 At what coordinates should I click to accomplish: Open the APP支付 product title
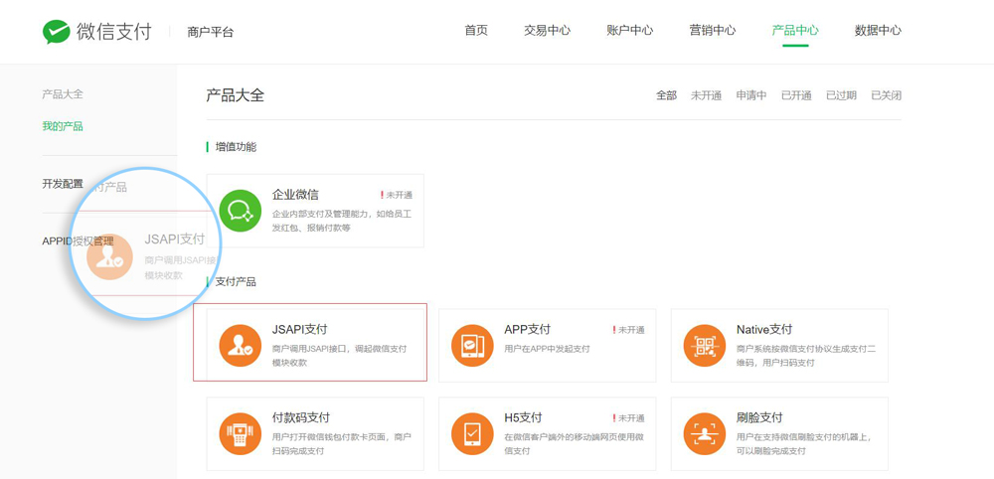click(x=528, y=330)
